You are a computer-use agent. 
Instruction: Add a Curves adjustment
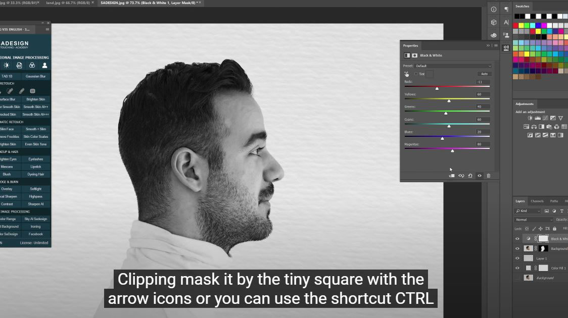coord(545,118)
